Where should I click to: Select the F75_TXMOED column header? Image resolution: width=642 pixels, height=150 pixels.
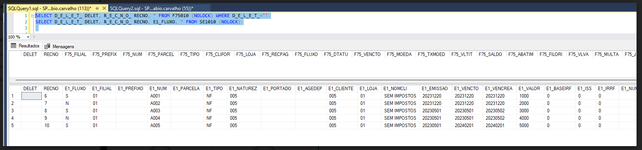pos(432,54)
